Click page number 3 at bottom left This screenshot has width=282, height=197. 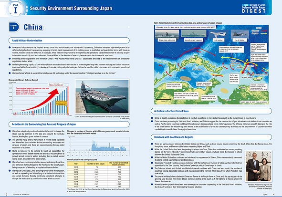7,195
